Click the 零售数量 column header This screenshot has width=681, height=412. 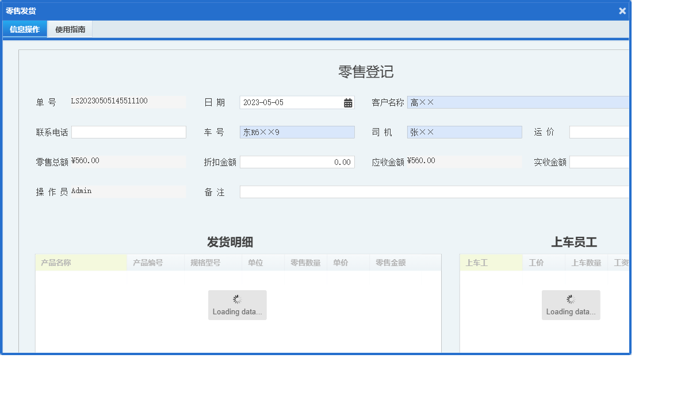[x=305, y=262]
